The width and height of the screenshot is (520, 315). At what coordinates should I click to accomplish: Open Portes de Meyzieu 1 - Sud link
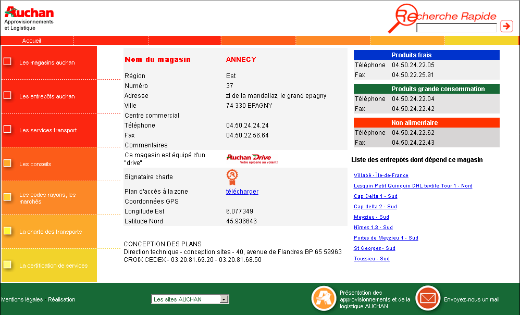[x=386, y=238]
